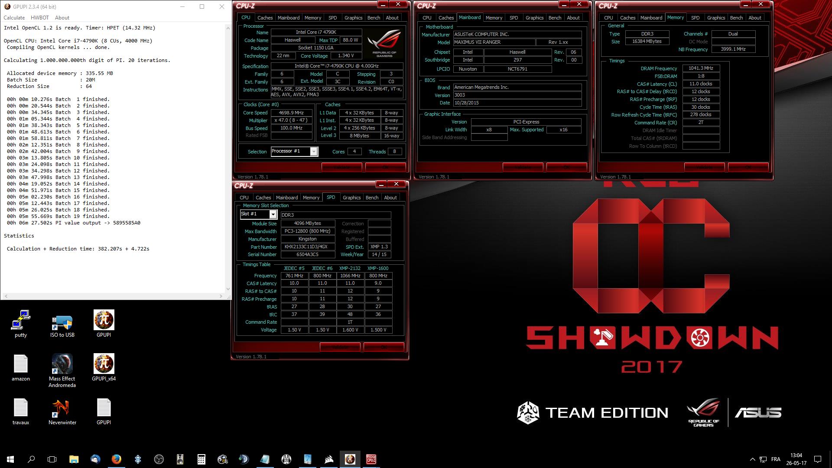Screen dimensions: 832x468
Task: Open the About menu in GPUPI
Action: point(62,18)
